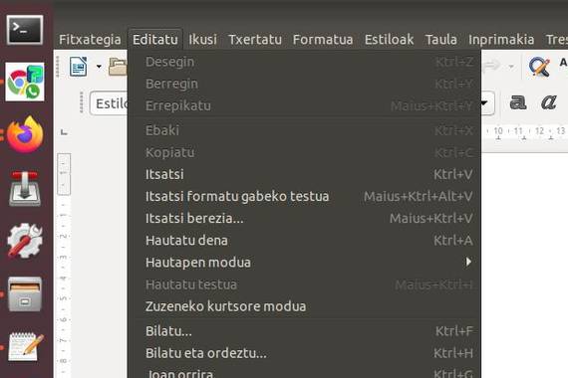Open system settings tools dock icon
This screenshot has height=378, width=568.
coord(25,240)
